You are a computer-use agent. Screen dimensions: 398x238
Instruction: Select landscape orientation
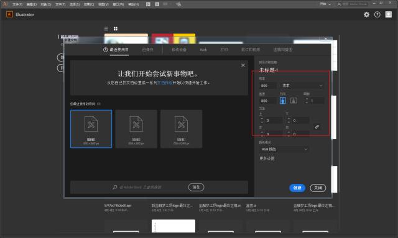coord(294,101)
